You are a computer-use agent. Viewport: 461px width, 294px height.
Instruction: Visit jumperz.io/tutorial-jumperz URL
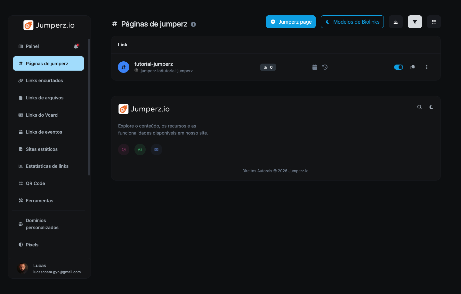[x=166, y=71]
